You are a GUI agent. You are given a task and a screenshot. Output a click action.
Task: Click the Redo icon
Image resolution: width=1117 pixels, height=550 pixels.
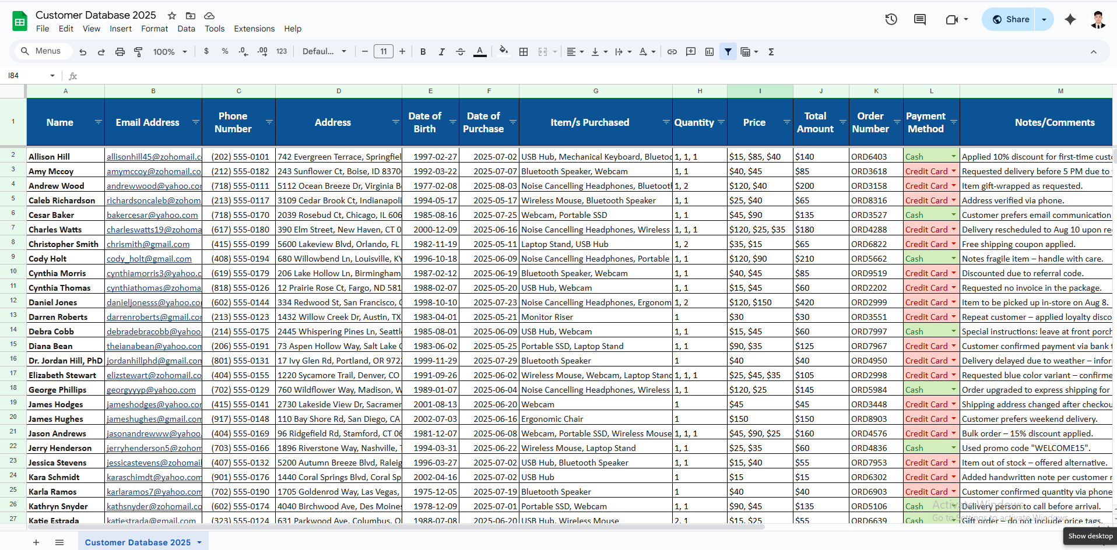coord(101,52)
